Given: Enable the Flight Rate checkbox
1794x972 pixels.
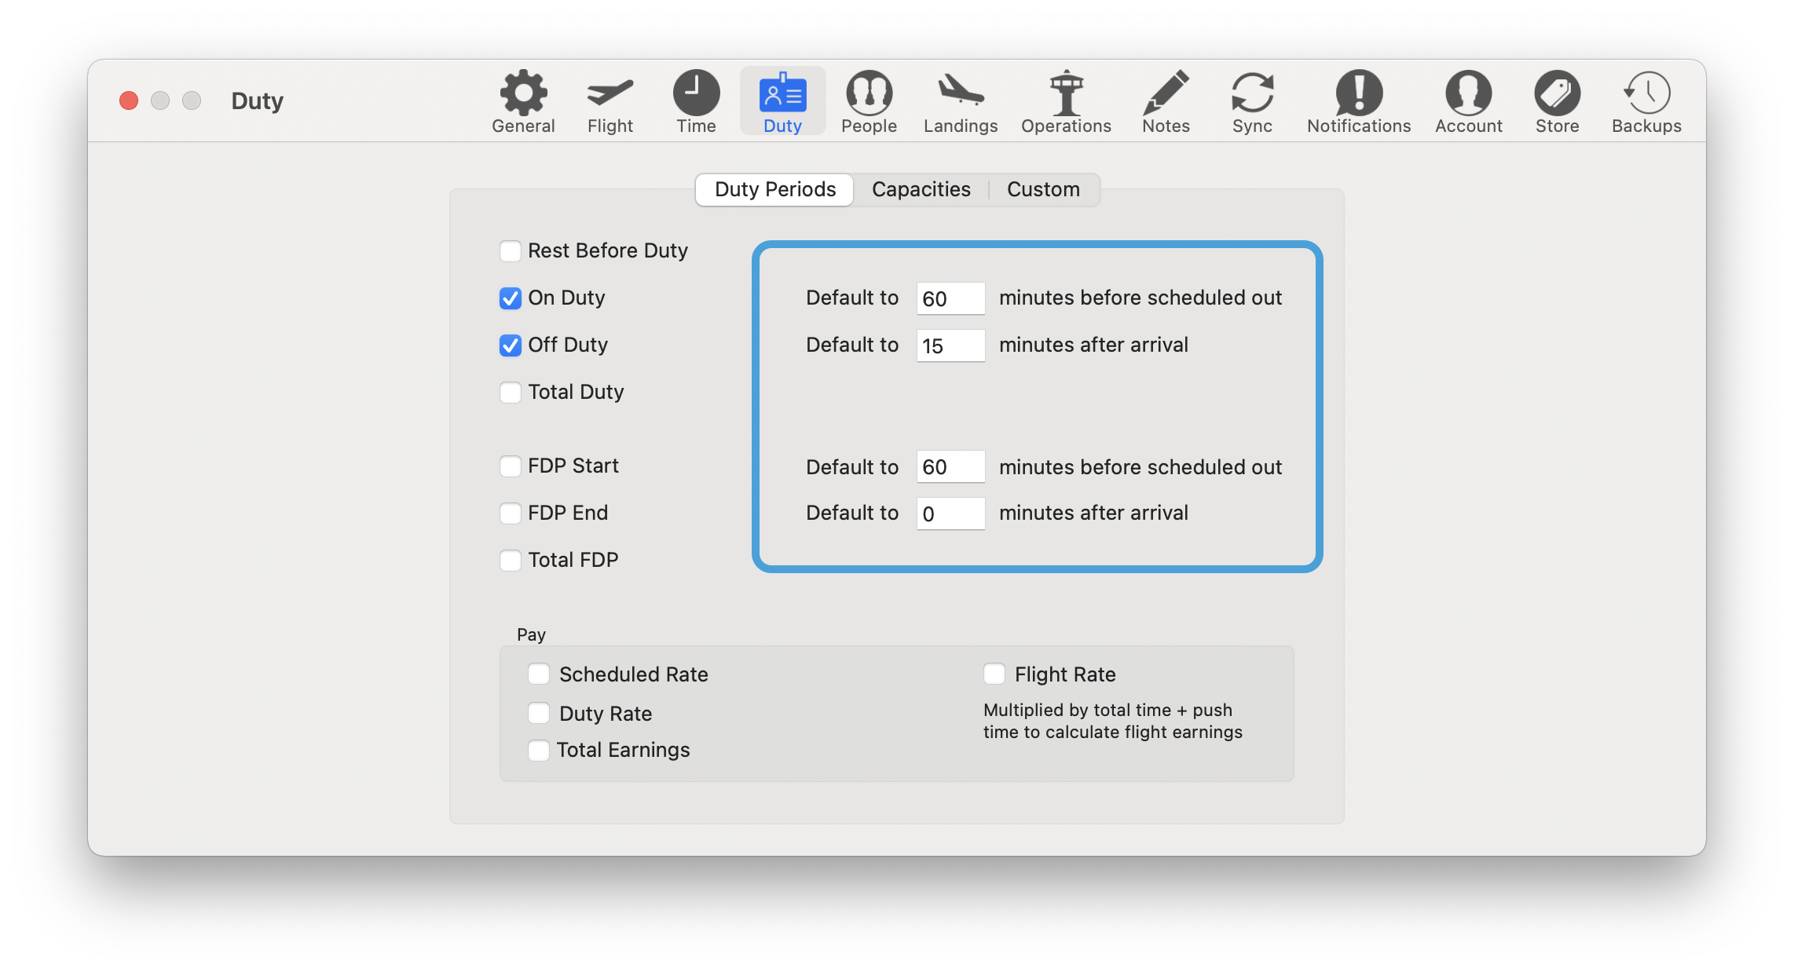Looking at the screenshot, I should pos(994,674).
